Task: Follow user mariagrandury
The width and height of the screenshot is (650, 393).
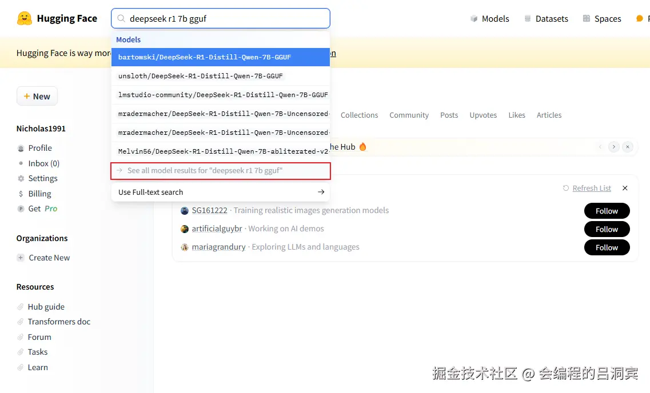Action: pos(607,247)
